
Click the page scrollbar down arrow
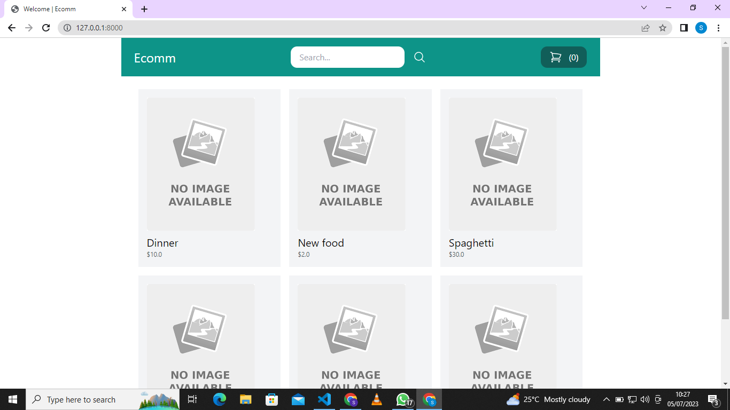pyautogui.click(x=725, y=383)
